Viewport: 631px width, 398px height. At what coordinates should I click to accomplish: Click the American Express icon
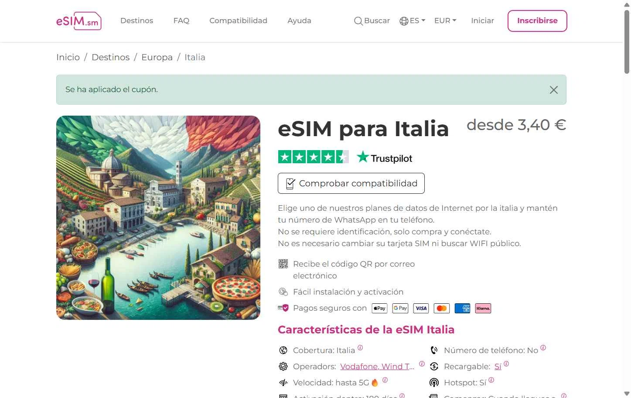pos(462,308)
